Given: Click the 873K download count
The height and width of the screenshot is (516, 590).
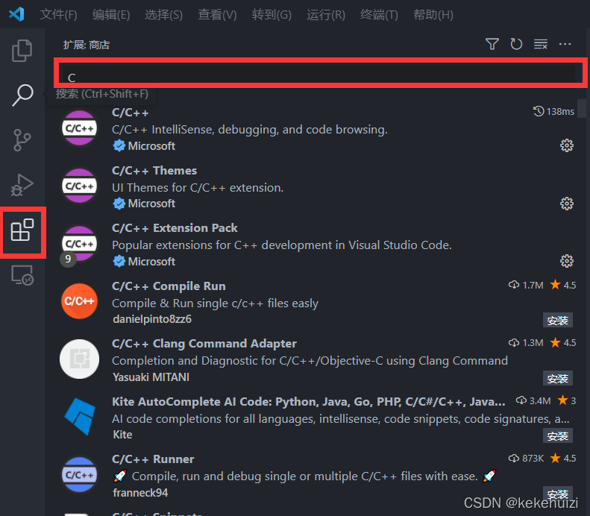Looking at the screenshot, I should click(533, 458).
